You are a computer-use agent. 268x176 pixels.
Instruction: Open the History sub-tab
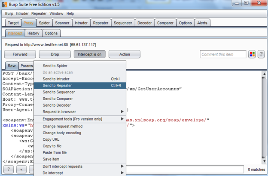click(x=33, y=33)
